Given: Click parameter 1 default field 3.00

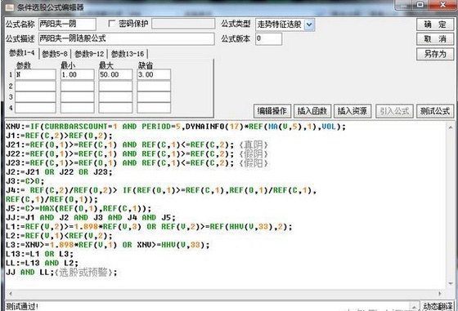Looking at the screenshot, I should (154, 74).
